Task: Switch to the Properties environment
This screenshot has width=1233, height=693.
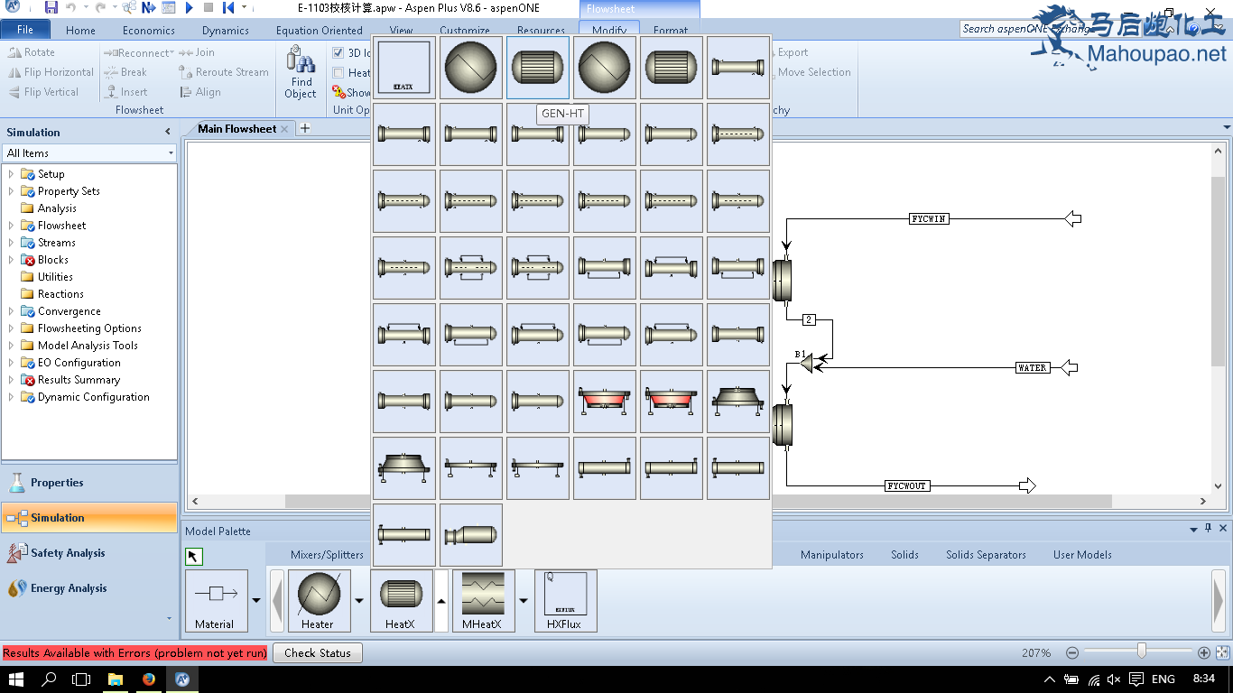Action: point(89,483)
